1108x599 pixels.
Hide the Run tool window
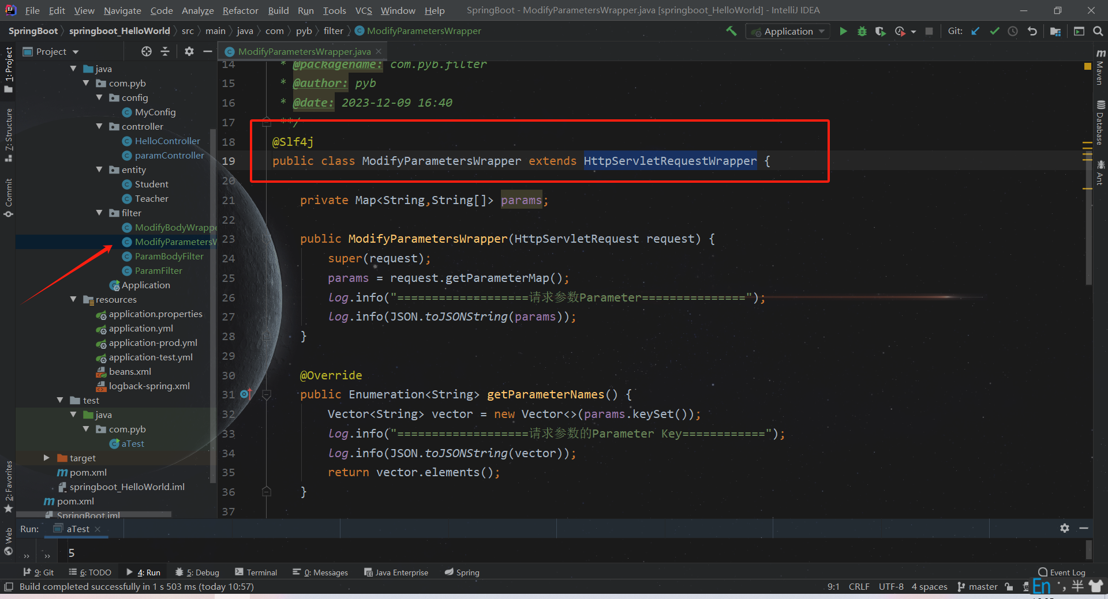click(1084, 528)
